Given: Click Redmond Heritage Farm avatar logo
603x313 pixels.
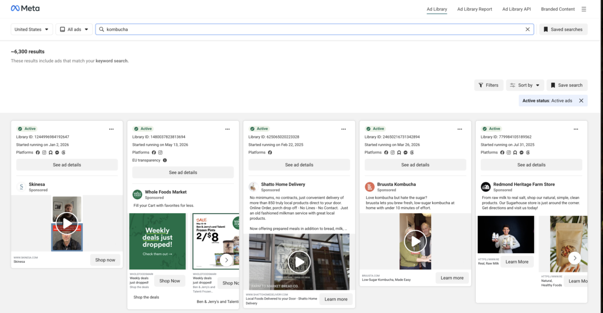Looking at the screenshot, I should pyautogui.click(x=485, y=187).
